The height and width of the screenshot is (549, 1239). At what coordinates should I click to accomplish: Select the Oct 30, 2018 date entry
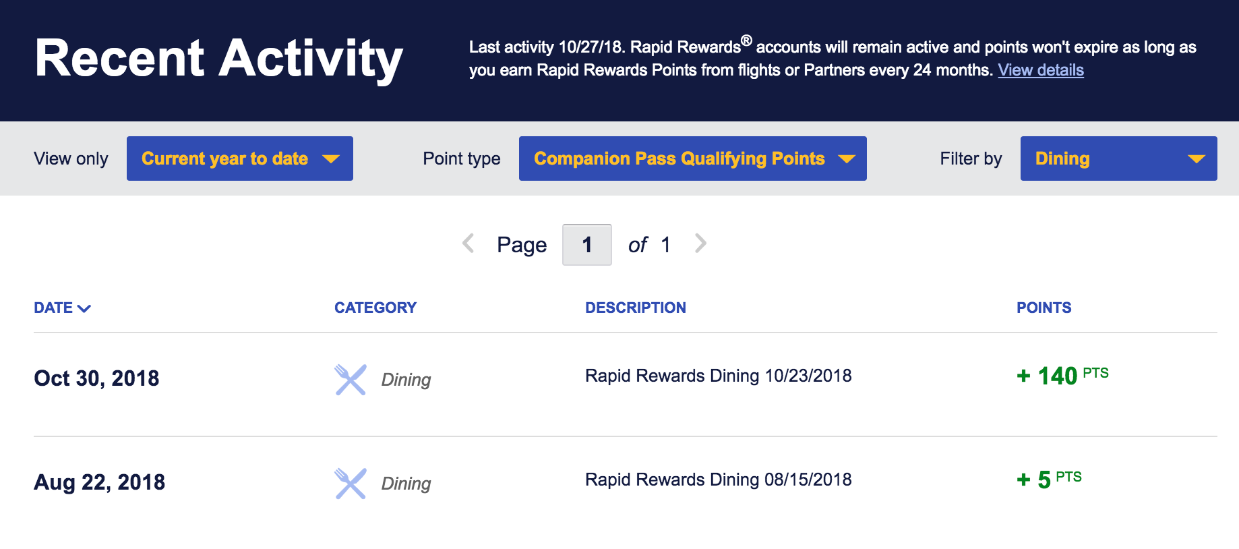(x=96, y=378)
